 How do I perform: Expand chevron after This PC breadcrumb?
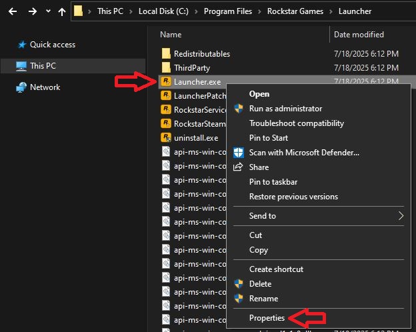tap(131, 11)
